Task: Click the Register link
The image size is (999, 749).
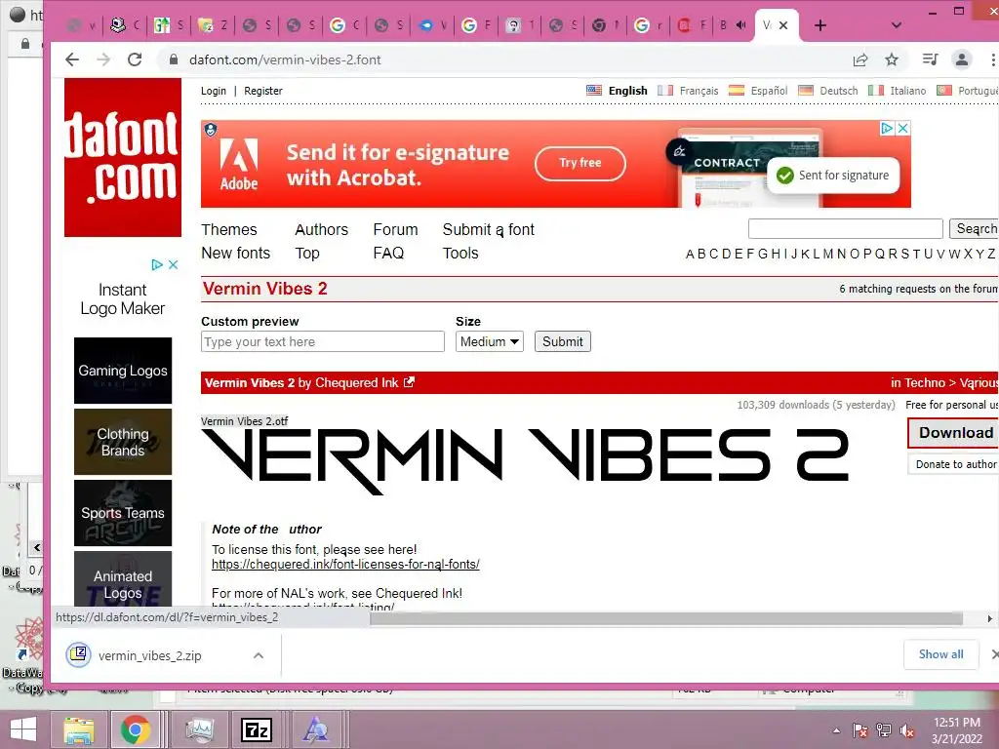Action: coord(263,91)
